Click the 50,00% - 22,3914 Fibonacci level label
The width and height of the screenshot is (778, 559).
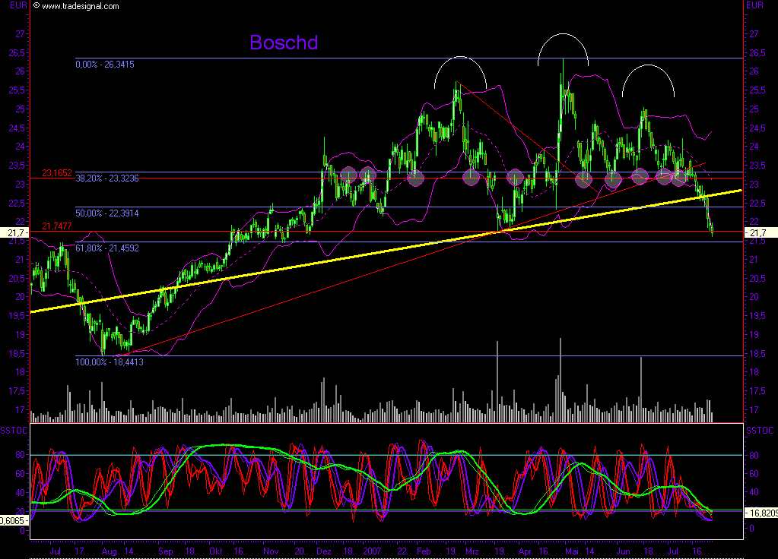point(106,213)
